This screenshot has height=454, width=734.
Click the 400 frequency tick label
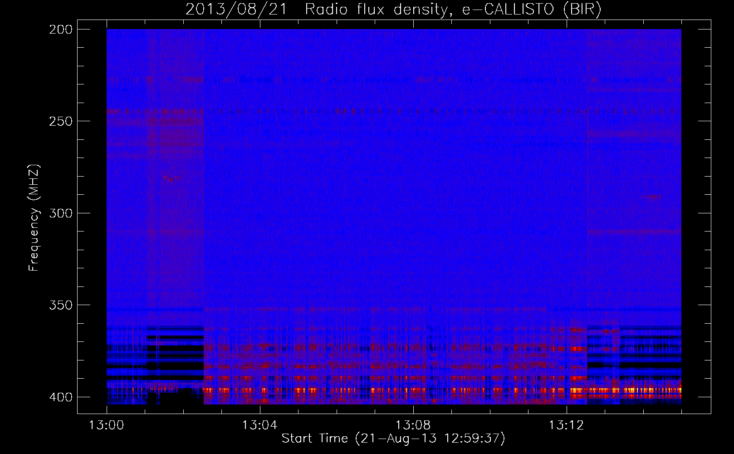click(x=61, y=397)
